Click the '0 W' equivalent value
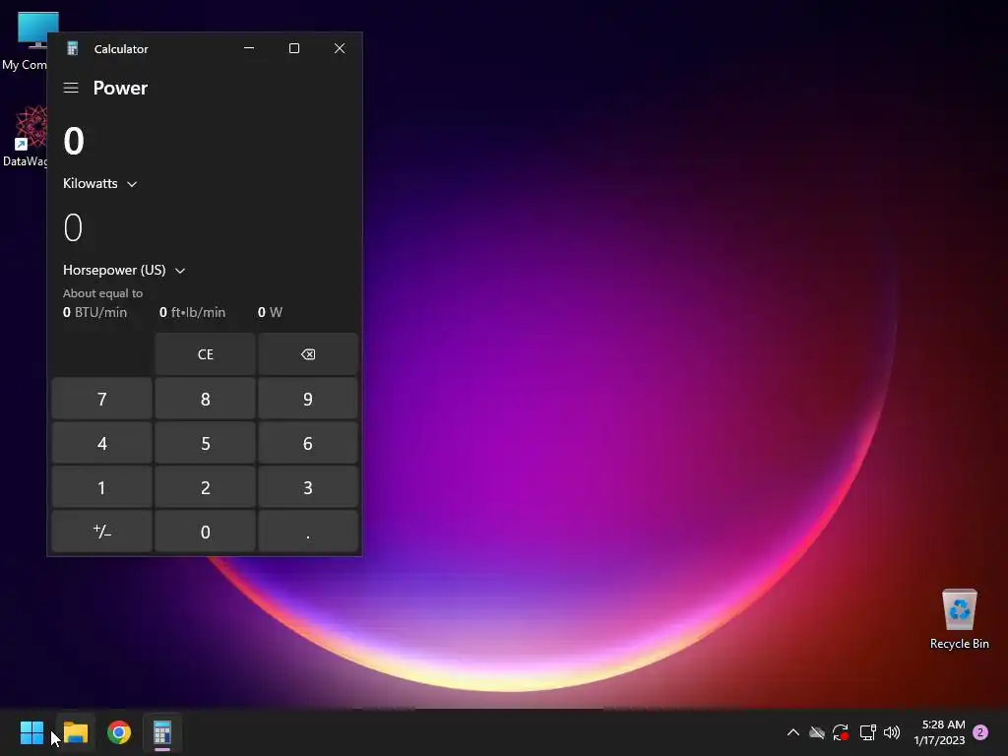 (x=270, y=312)
